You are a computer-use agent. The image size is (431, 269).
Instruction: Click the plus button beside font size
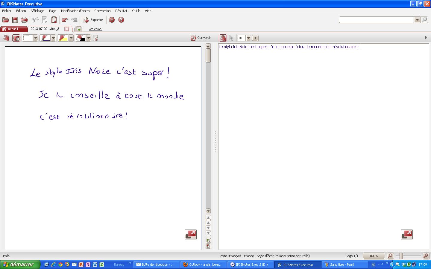click(255, 38)
